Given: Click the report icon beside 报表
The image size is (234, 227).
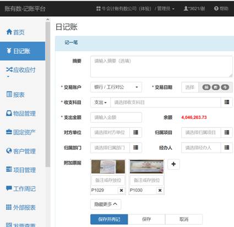Looking at the screenshot, I should tap(9, 94).
